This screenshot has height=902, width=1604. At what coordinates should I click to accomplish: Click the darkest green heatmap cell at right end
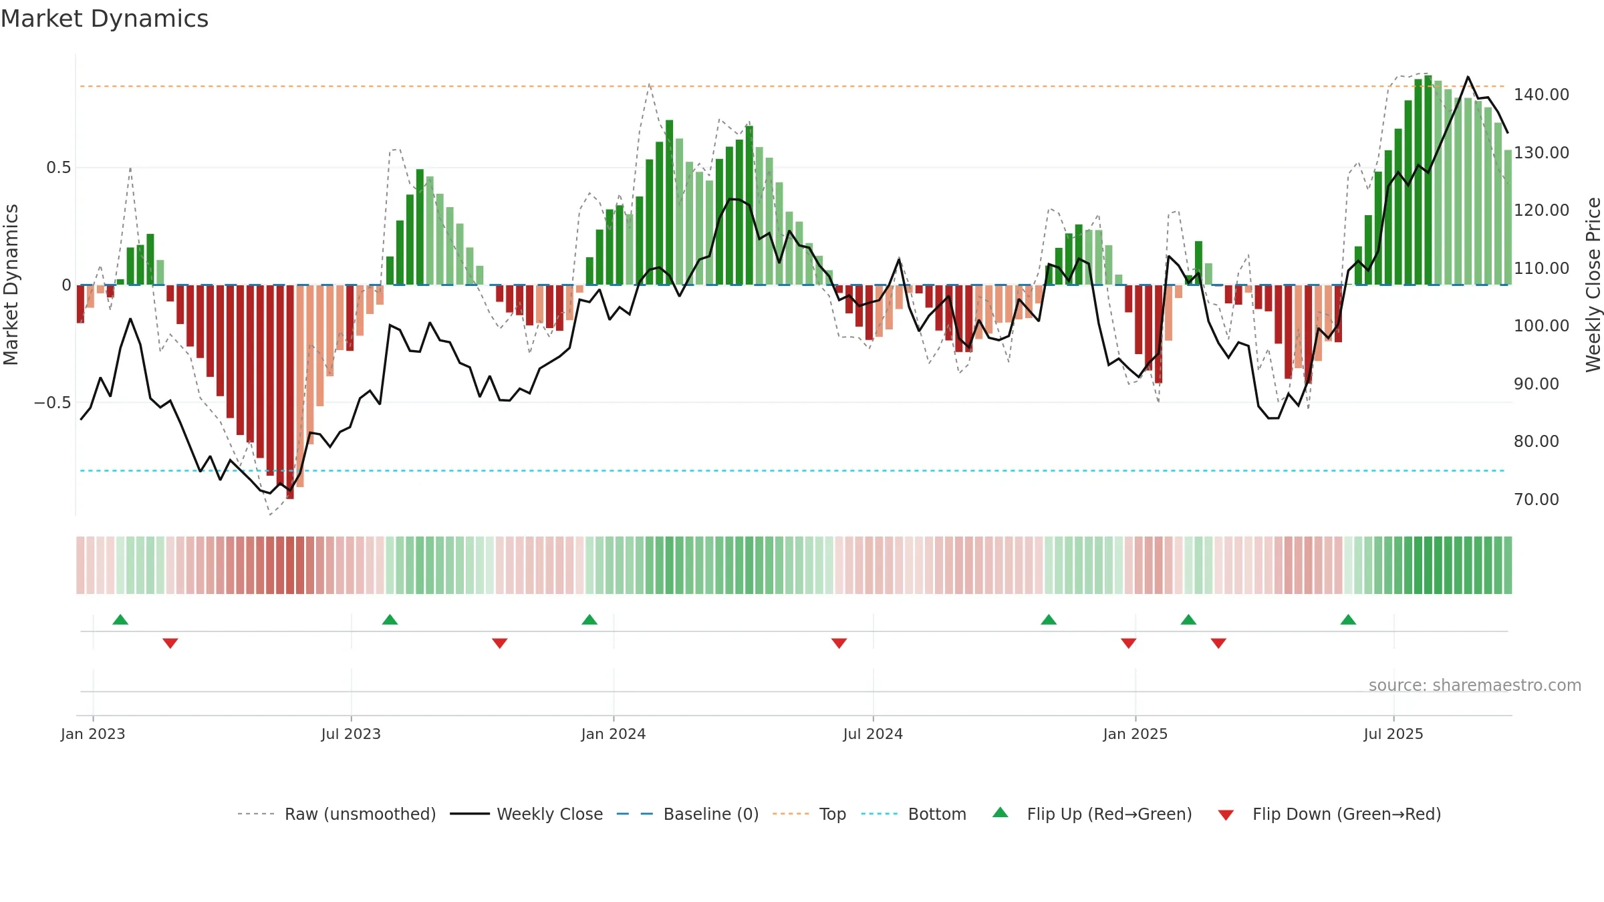pyautogui.click(x=1428, y=565)
